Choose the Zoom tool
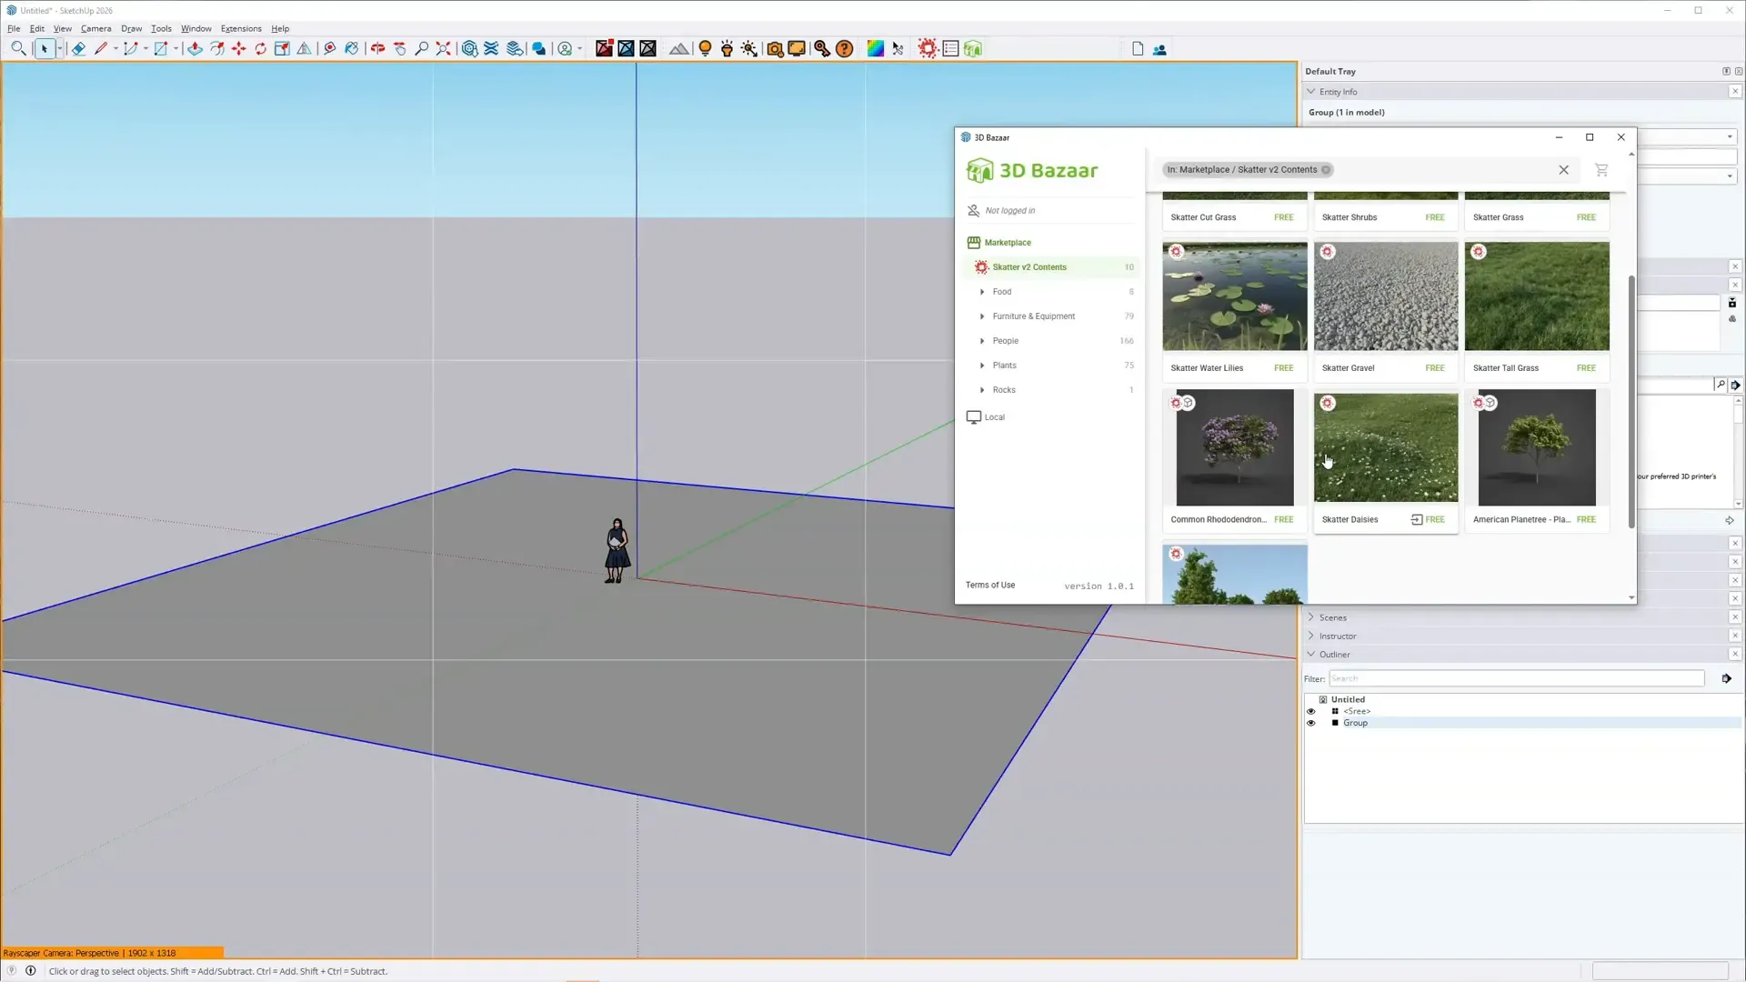1746x982 pixels. click(422, 49)
